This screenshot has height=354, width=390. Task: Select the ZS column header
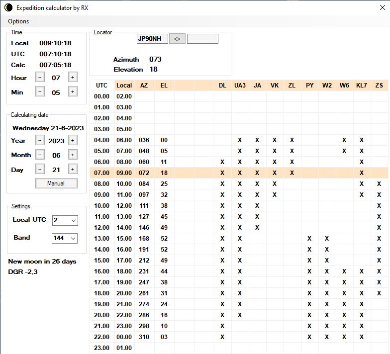point(379,86)
